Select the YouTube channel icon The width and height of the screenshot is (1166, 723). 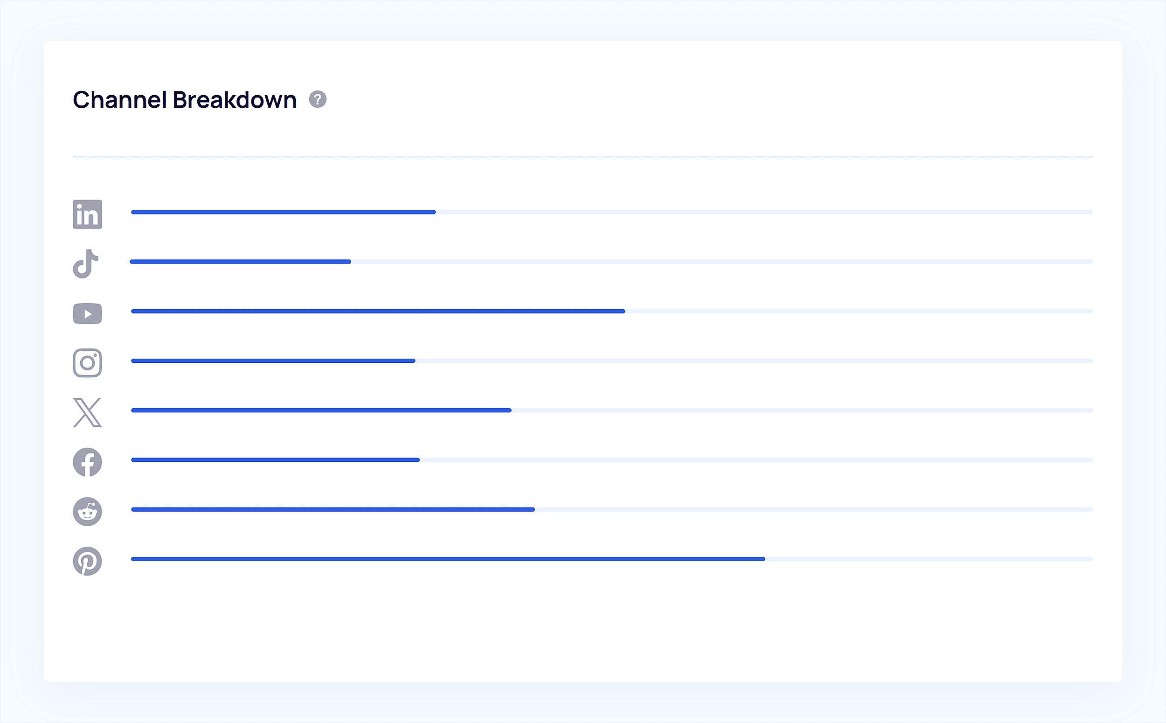pos(88,313)
